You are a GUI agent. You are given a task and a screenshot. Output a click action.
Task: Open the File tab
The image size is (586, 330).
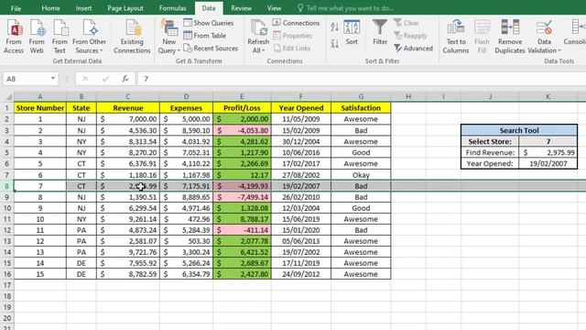pos(16,8)
